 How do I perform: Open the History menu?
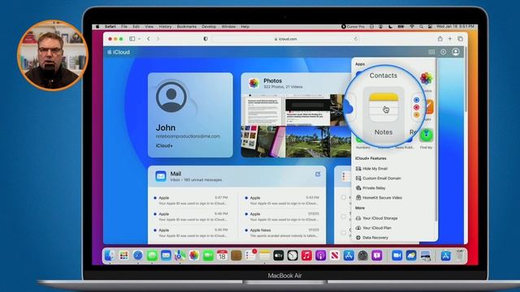[x=165, y=27]
